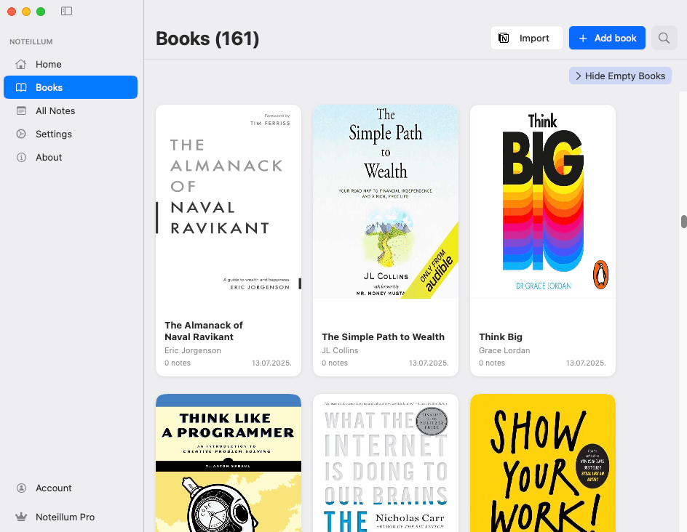The width and height of the screenshot is (687, 532).
Task: Click the Add book button
Action: tap(607, 38)
